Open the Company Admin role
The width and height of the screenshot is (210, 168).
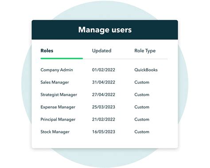click(57, 70)
